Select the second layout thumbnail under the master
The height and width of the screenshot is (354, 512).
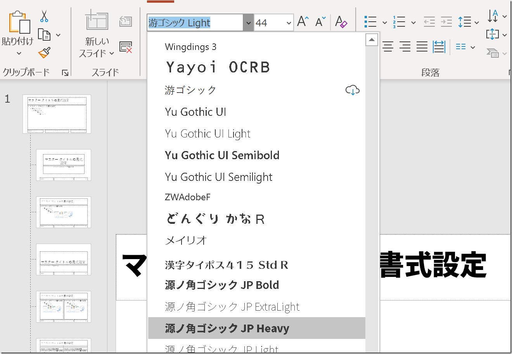point(64,212)
